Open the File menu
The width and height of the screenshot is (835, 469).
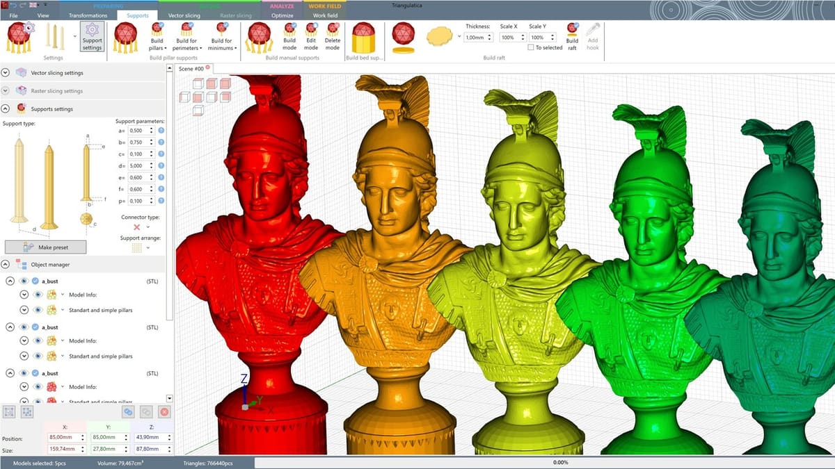point(14,15)
